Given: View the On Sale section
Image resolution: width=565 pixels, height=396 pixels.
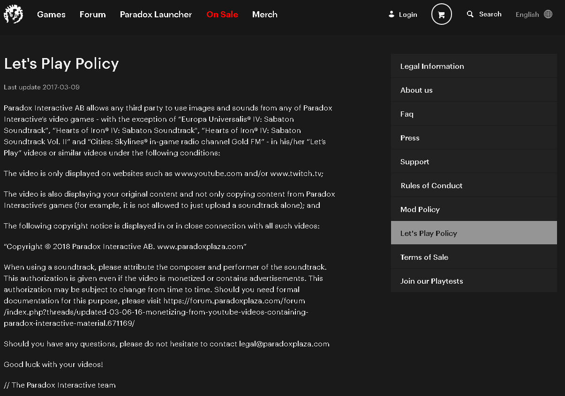Looking at the screenshot, I should (x=222, y=15).
